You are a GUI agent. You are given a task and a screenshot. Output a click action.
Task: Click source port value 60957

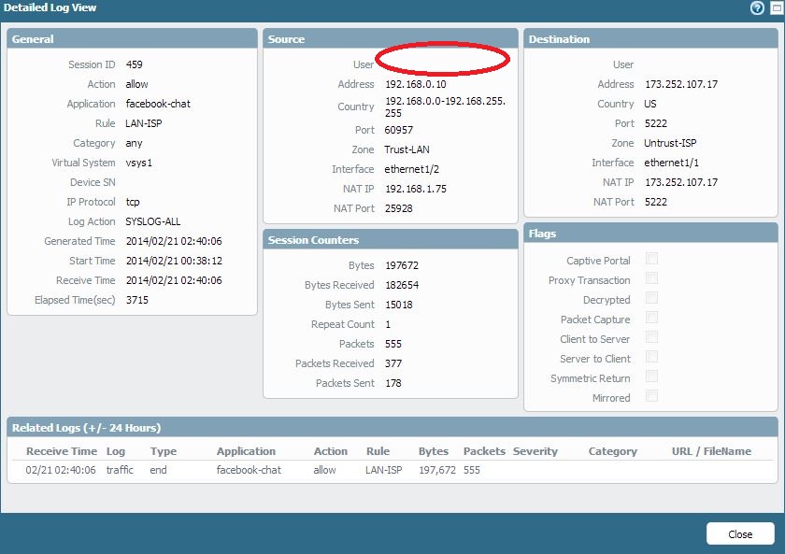pos(399,130)
